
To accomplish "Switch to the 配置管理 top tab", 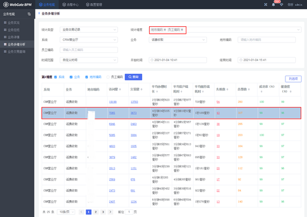I will 94,5.
